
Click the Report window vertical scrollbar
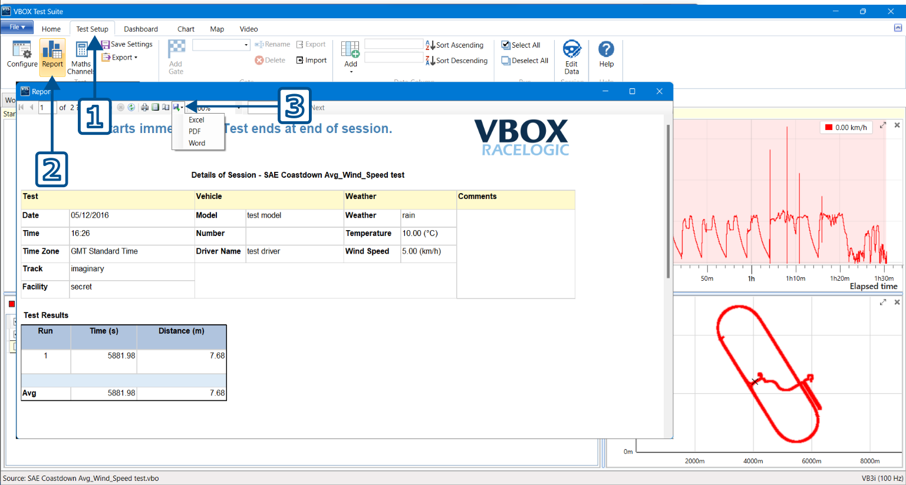tap(668, 201)
